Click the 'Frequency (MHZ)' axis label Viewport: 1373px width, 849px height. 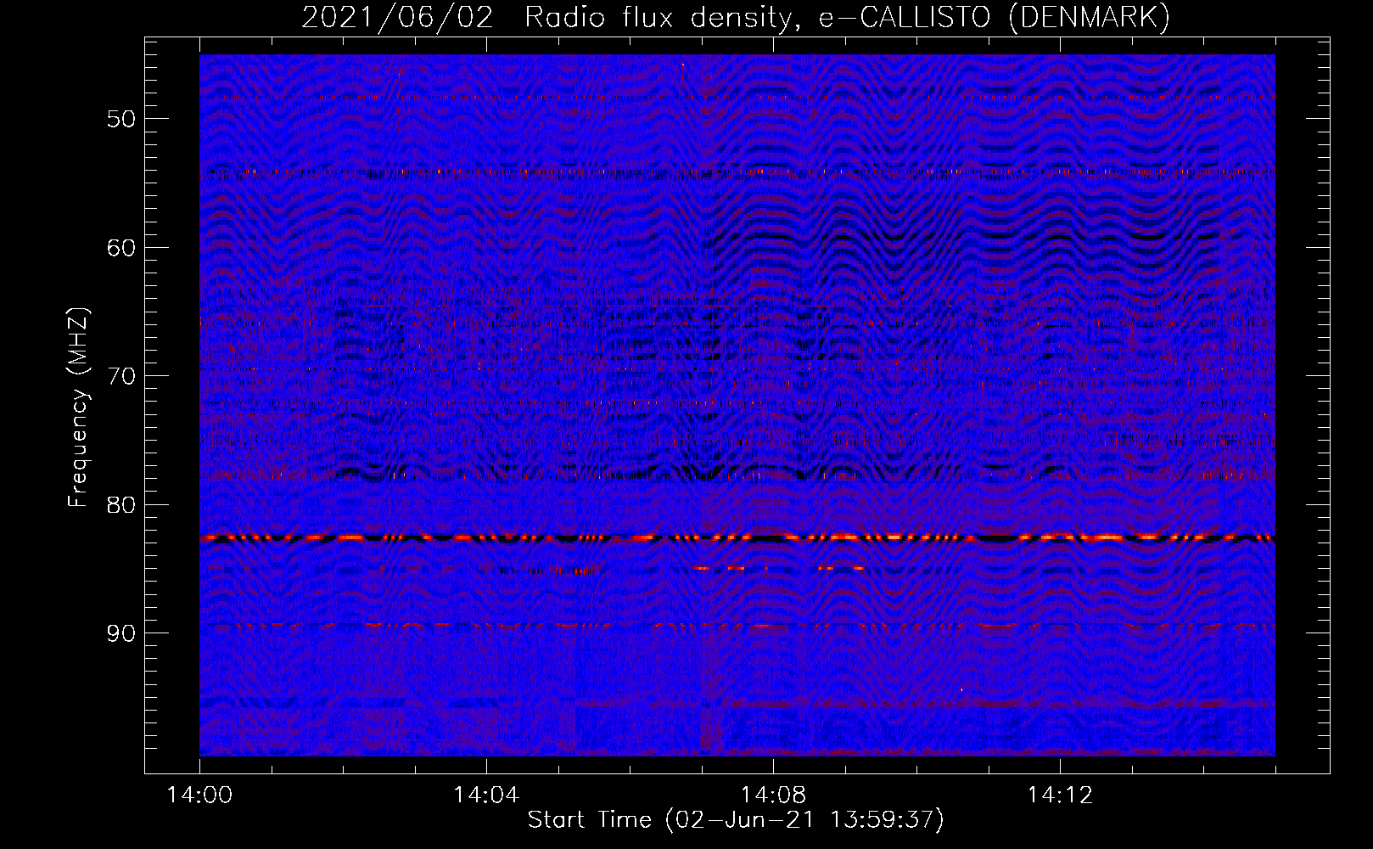tap(78, 407)
